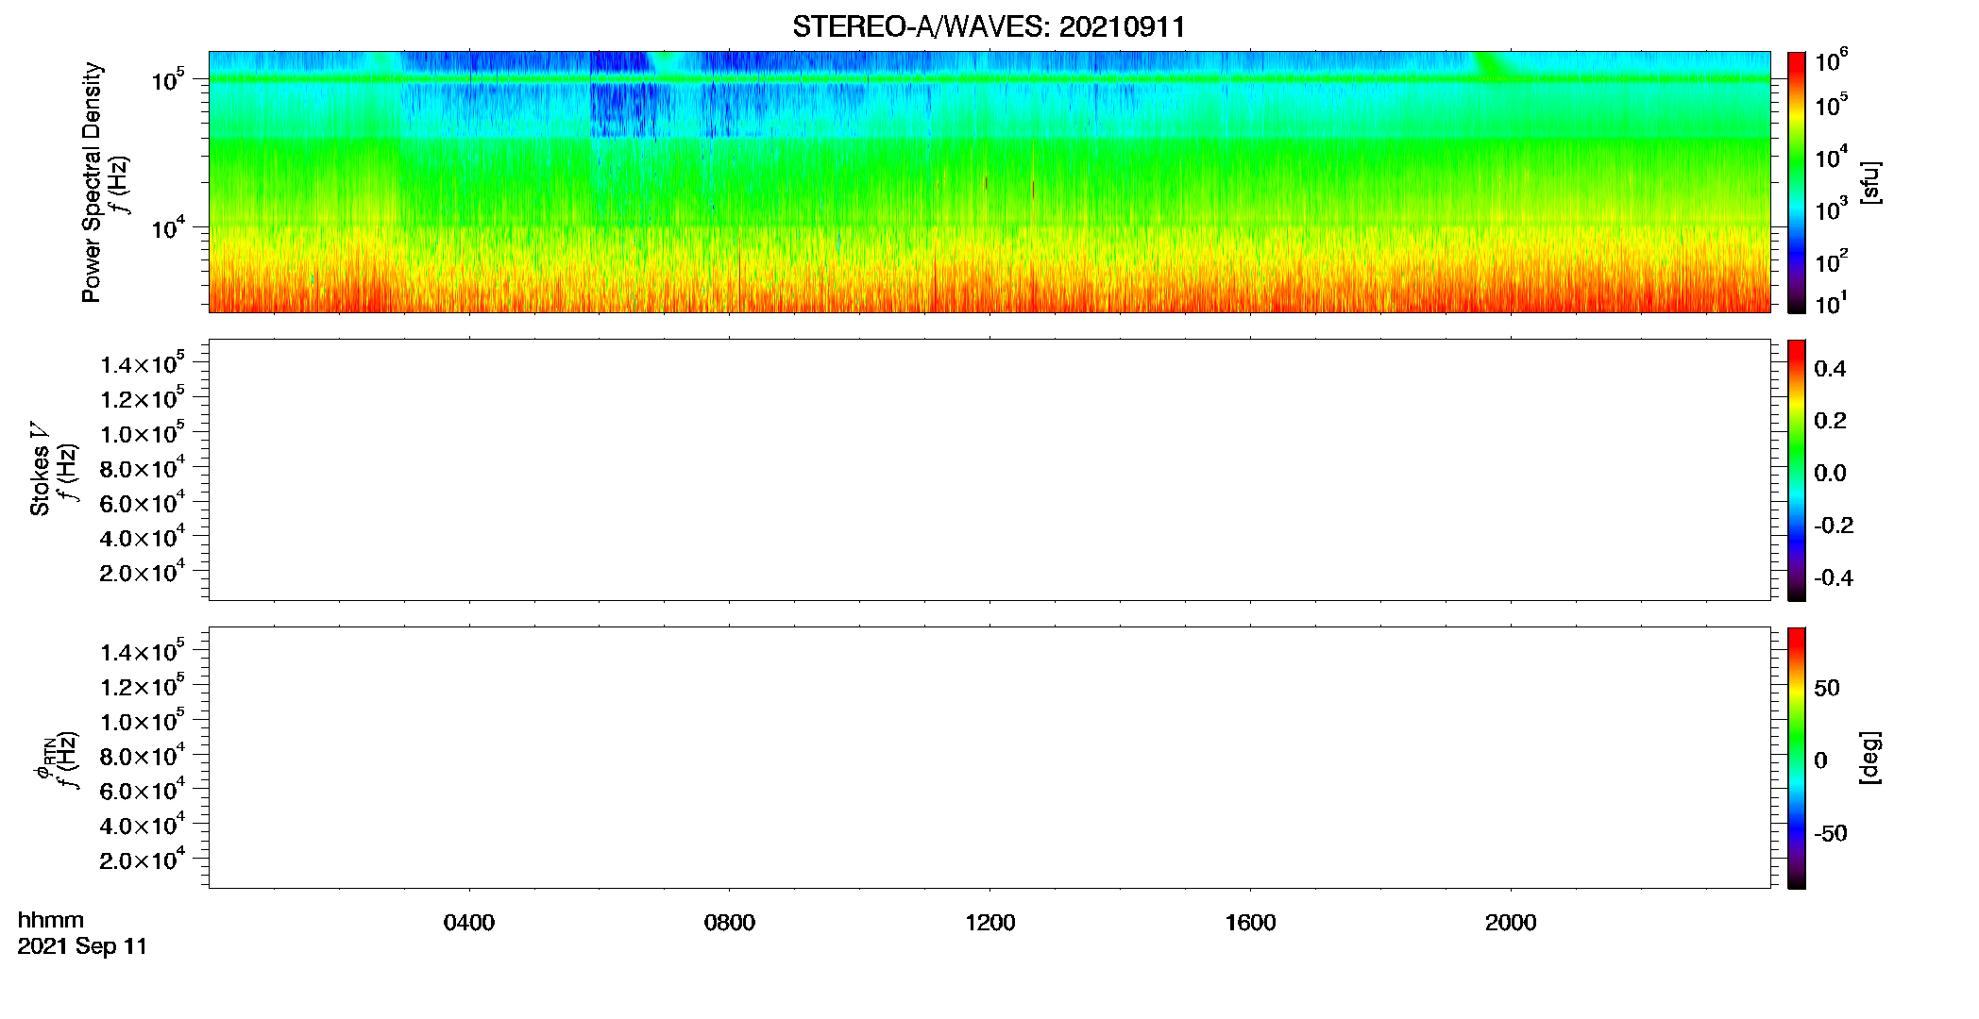Screen dimensions: 1979x1019
Task: Click the [deg] units label
Action: coord(1869,758)
